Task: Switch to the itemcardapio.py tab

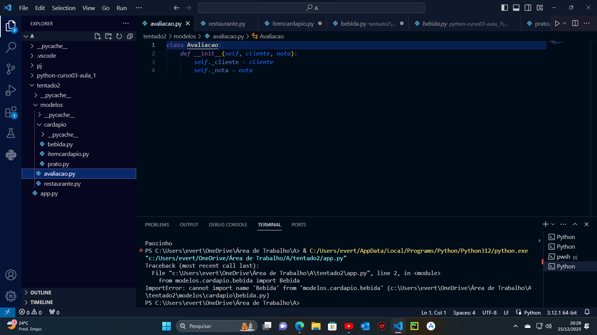Action: (293, 23)
